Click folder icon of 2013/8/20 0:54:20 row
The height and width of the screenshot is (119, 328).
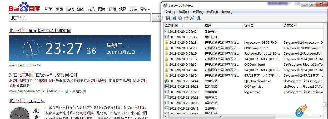click(x=166, y=48)
